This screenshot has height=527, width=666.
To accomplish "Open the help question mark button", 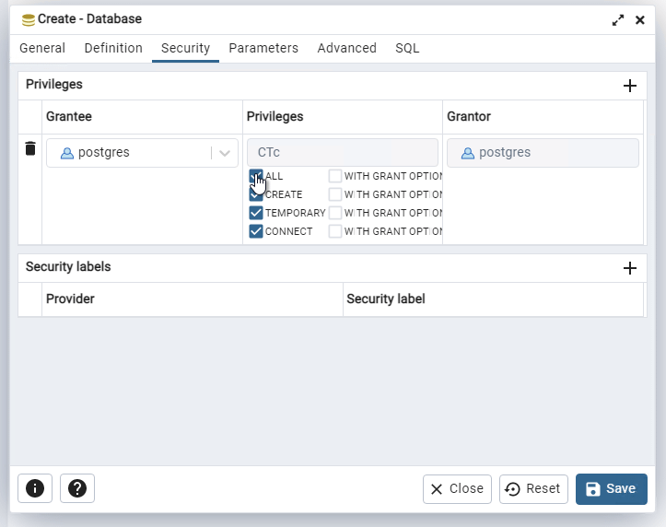I will point(77,488).
